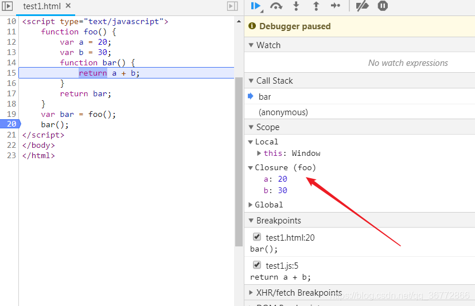The image size is (475, 306).
Task: Click 'function foo() {' on line 11
Action: 79,32
